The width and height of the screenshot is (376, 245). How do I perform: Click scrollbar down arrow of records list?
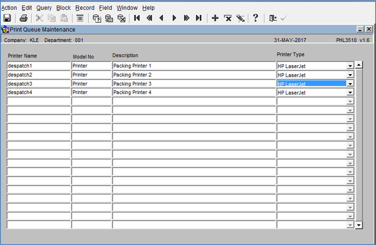click(359, 225)
